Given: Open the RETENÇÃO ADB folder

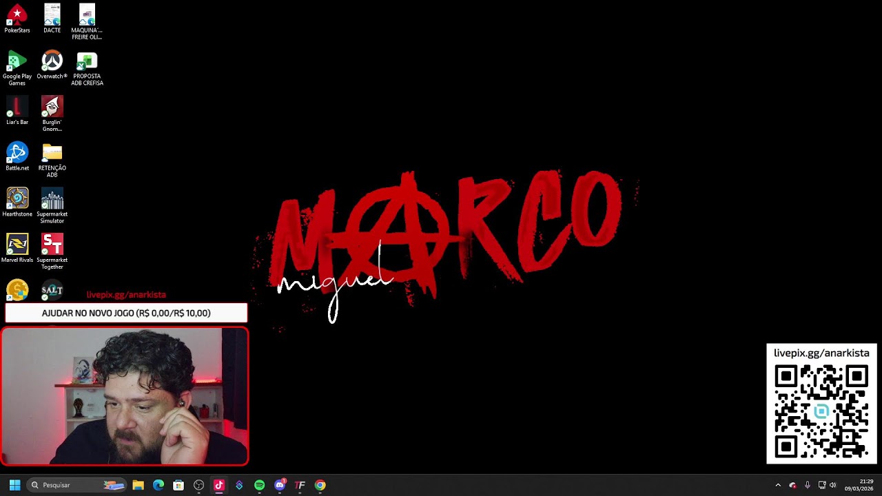Looking at the screenshot, I should coord(52,160).
